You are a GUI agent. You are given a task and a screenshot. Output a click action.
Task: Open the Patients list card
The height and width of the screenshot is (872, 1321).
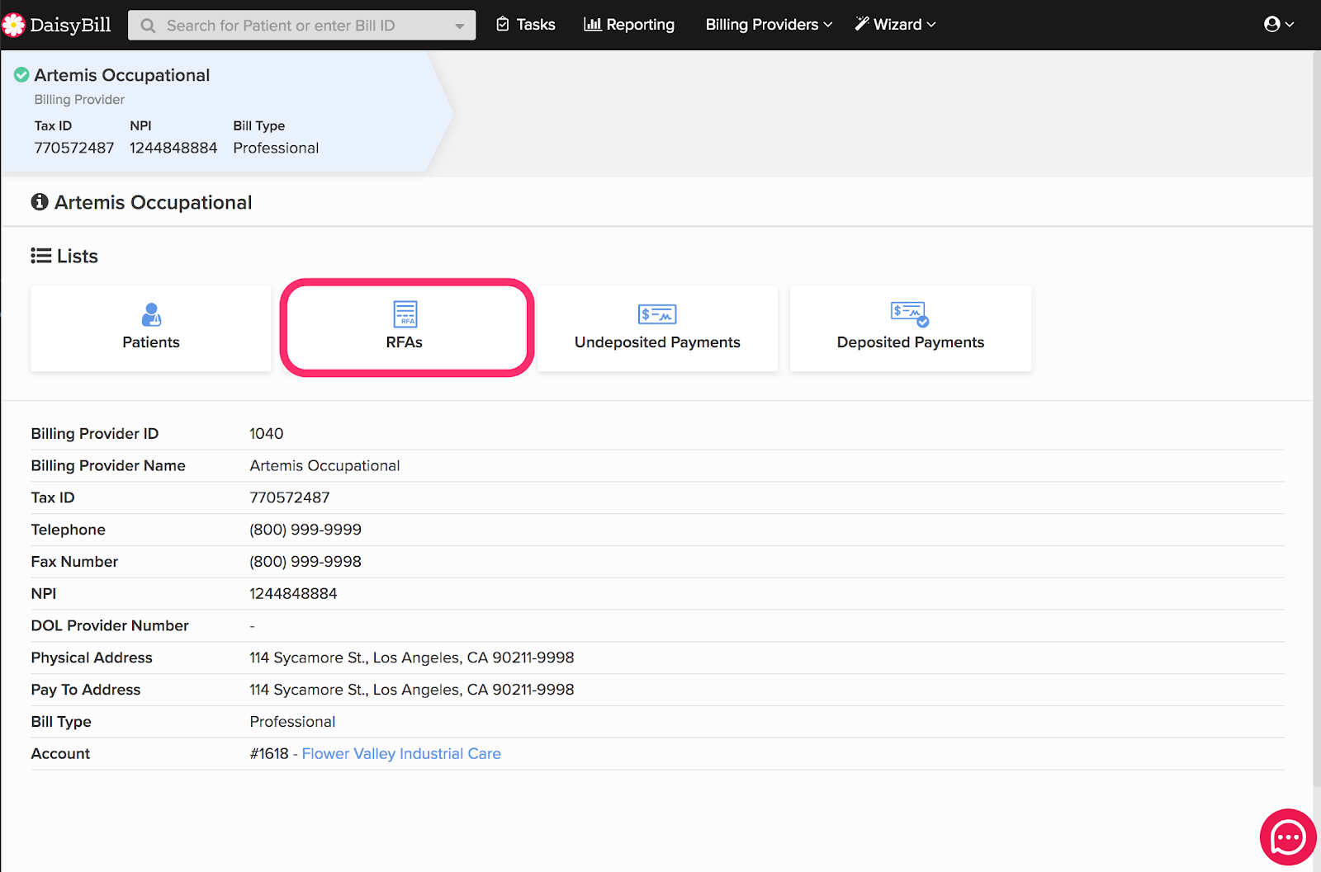point(151,328)
